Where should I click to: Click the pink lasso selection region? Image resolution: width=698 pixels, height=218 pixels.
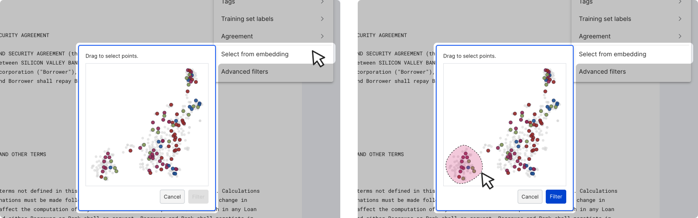pyautogui.click(x=464, y=164)
